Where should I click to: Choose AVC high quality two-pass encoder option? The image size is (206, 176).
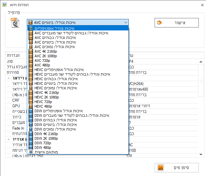[78, 33]
